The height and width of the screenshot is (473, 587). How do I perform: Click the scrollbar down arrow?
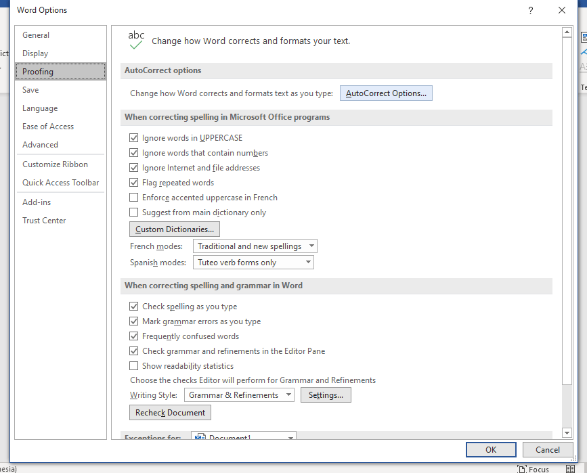click(x=567, y=433)
